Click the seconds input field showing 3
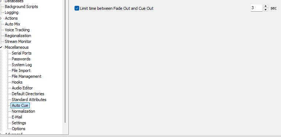This screenshot has height=137, width=281. pyautogui.click(x=257, y=8)
